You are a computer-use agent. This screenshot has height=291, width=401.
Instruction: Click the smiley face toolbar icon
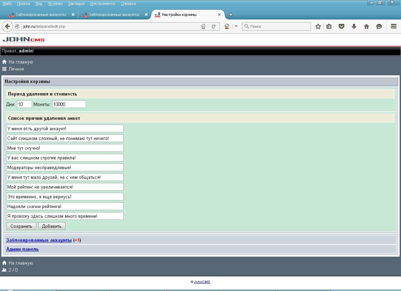[x=379, y=26]
